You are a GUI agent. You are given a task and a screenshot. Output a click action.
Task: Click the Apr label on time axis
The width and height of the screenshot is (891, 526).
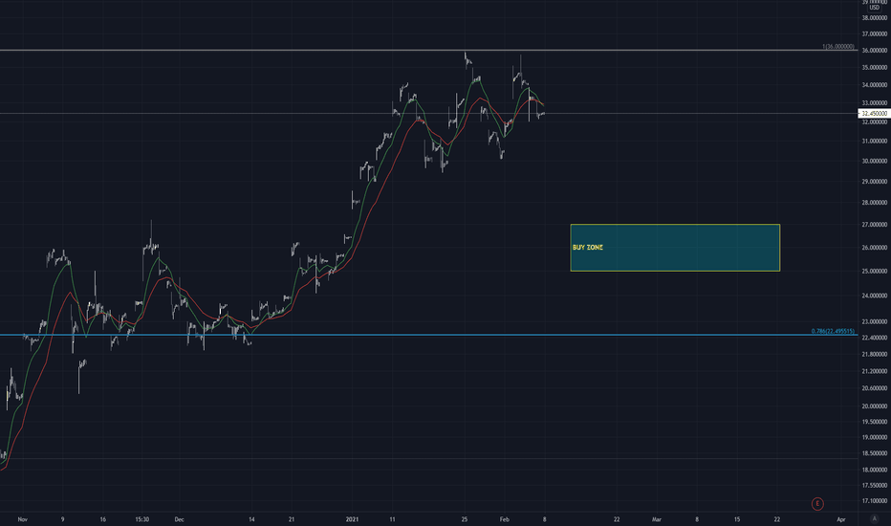click(x=841, y=519)
